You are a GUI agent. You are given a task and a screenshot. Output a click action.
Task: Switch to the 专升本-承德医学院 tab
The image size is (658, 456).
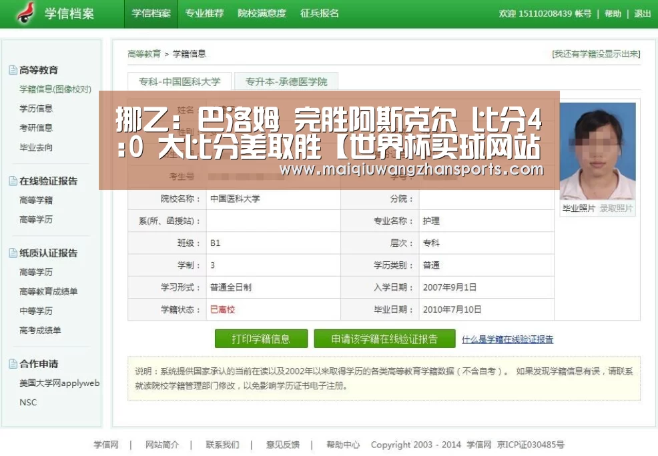286,82
